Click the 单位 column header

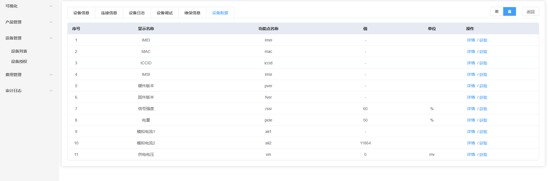point(432,29)
